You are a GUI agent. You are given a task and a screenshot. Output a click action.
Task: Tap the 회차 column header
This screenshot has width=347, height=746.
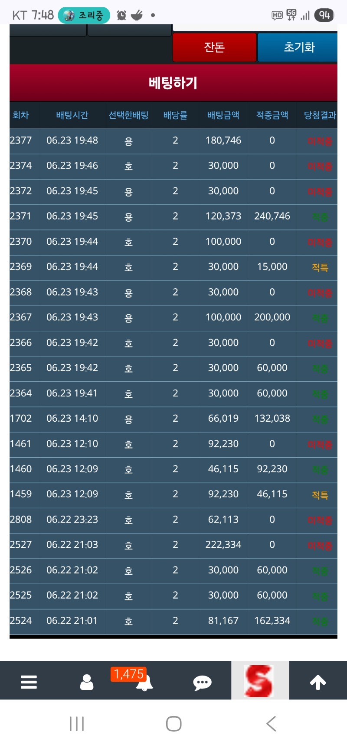pos(20,115)
